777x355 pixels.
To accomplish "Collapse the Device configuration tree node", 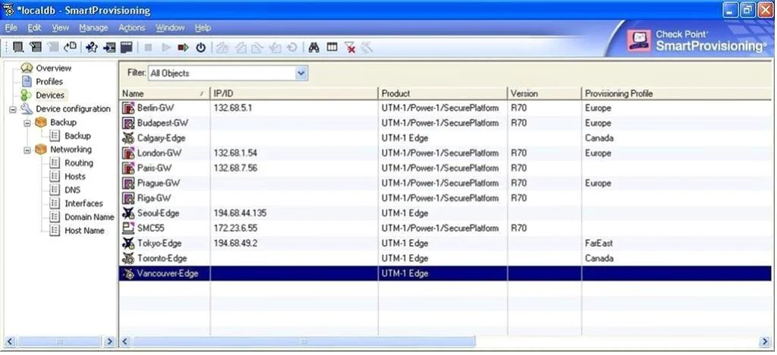I will 13,109.
